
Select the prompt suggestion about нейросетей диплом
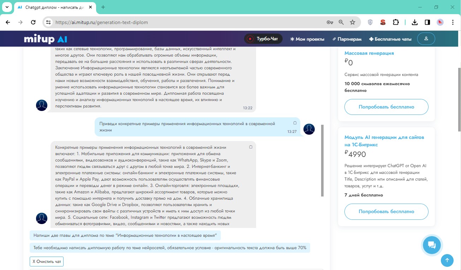click(x=170, y=248)
